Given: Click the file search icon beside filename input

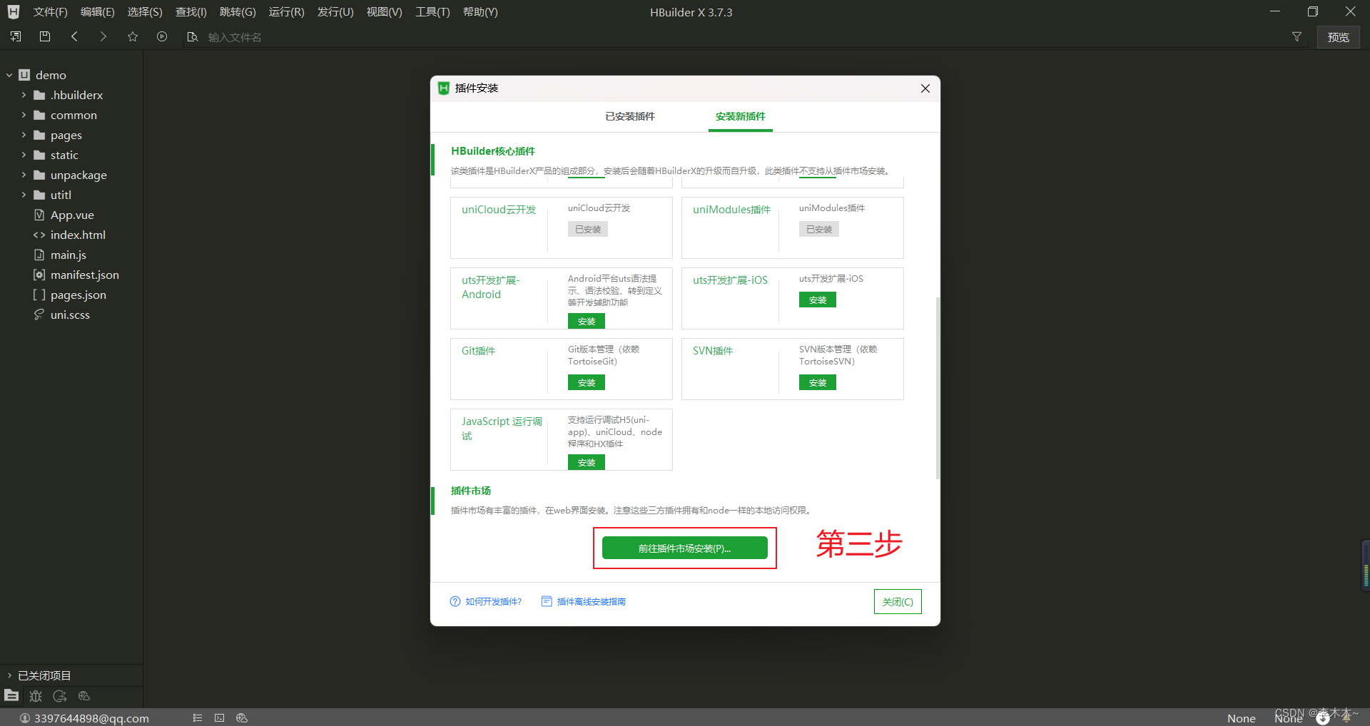Looking at the screenshot, I should pyautogui.click(x=192, y=37).
